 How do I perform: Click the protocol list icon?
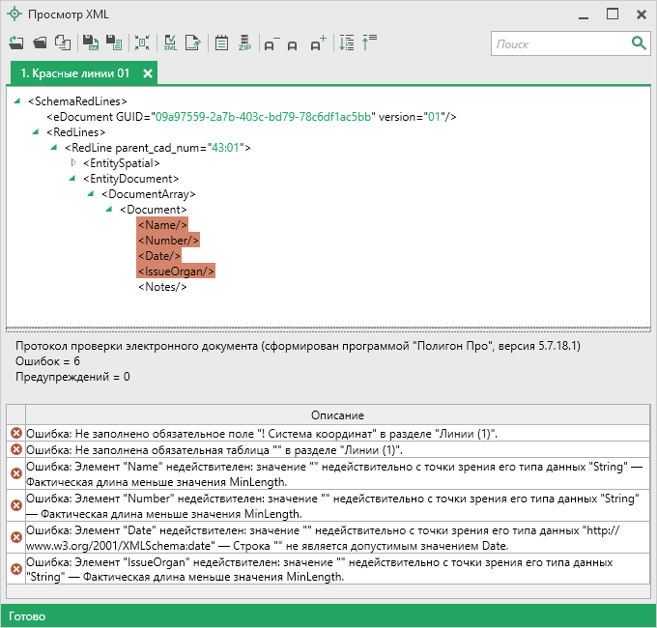[x=220, y=43]
